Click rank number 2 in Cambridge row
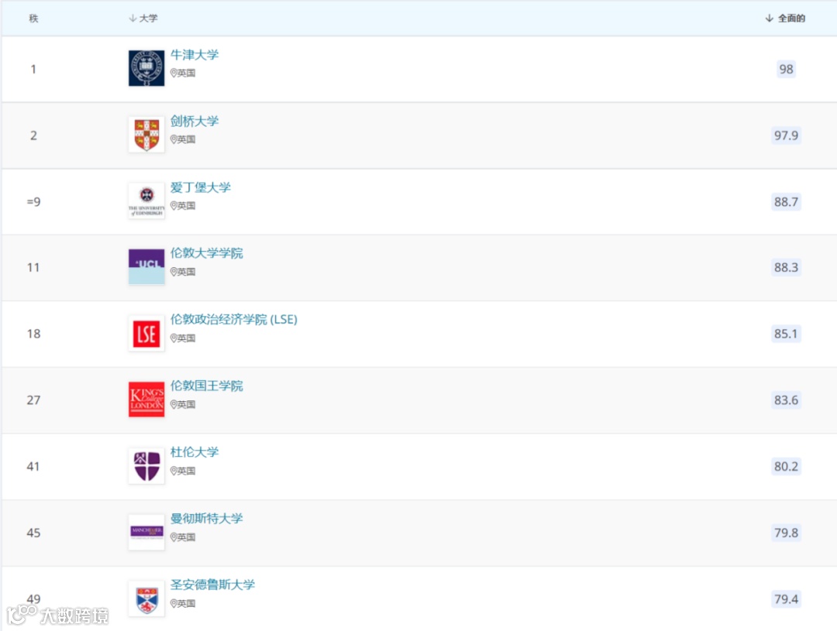837x631 pixels. point(33,135)
